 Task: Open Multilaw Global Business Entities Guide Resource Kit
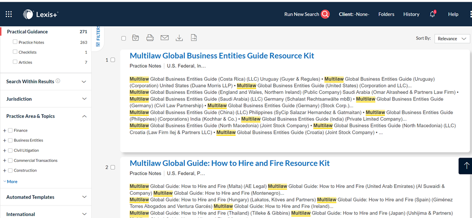click(222, 56)
